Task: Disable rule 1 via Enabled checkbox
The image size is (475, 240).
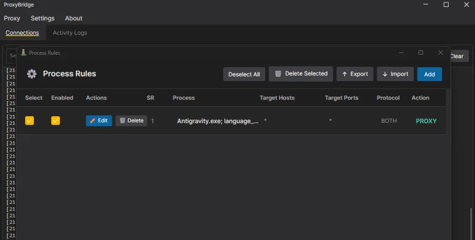Action: tap(56, 120)
